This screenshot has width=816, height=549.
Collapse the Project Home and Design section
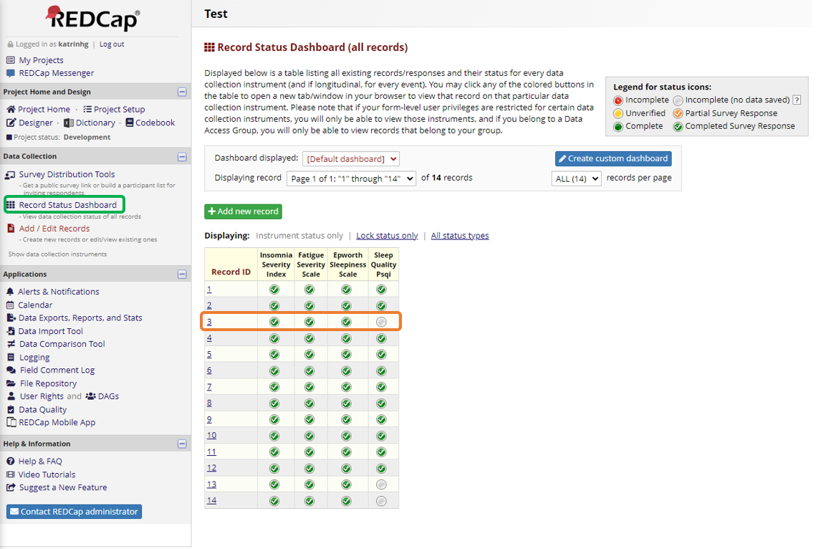pyautogui.click(x=182, y=92)
